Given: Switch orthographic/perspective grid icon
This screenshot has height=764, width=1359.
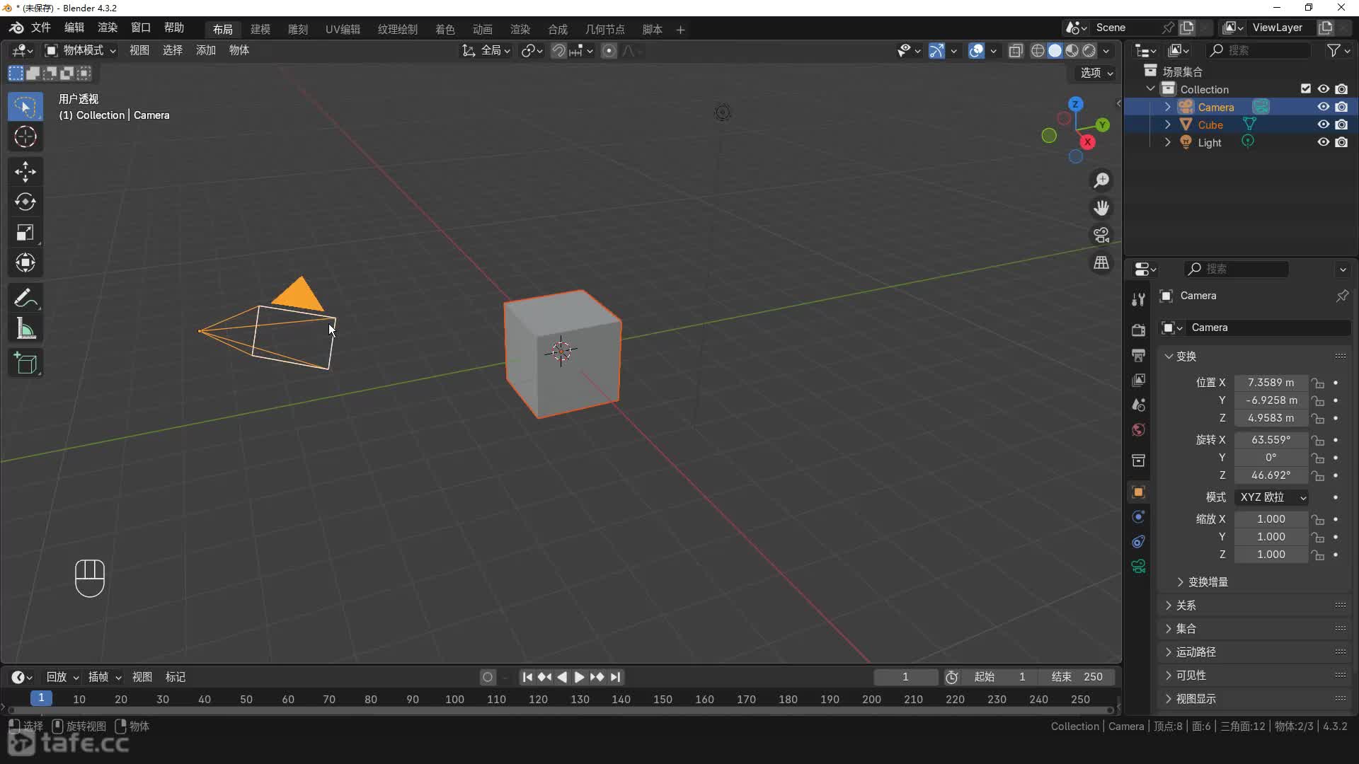Looking at the screenshot, I should tap(1101, 262).
